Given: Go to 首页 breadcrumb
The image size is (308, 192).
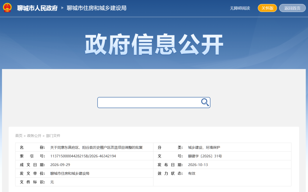Looking at the screenshot, I should (x=19, y=136).
